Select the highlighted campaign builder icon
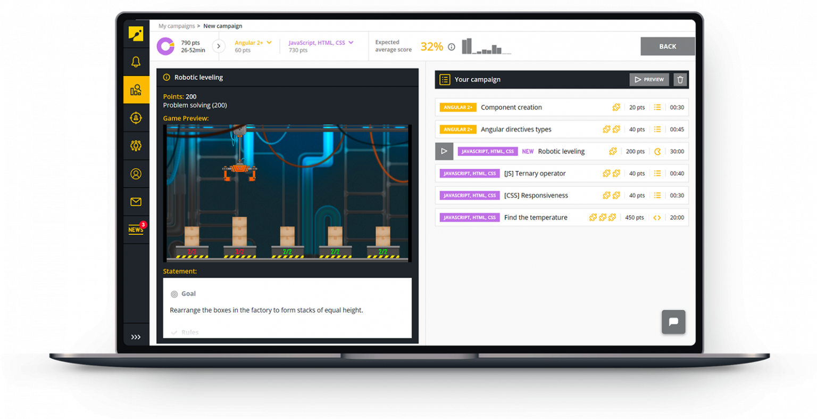This screenshot has width=817, height=419. [136, 89]
